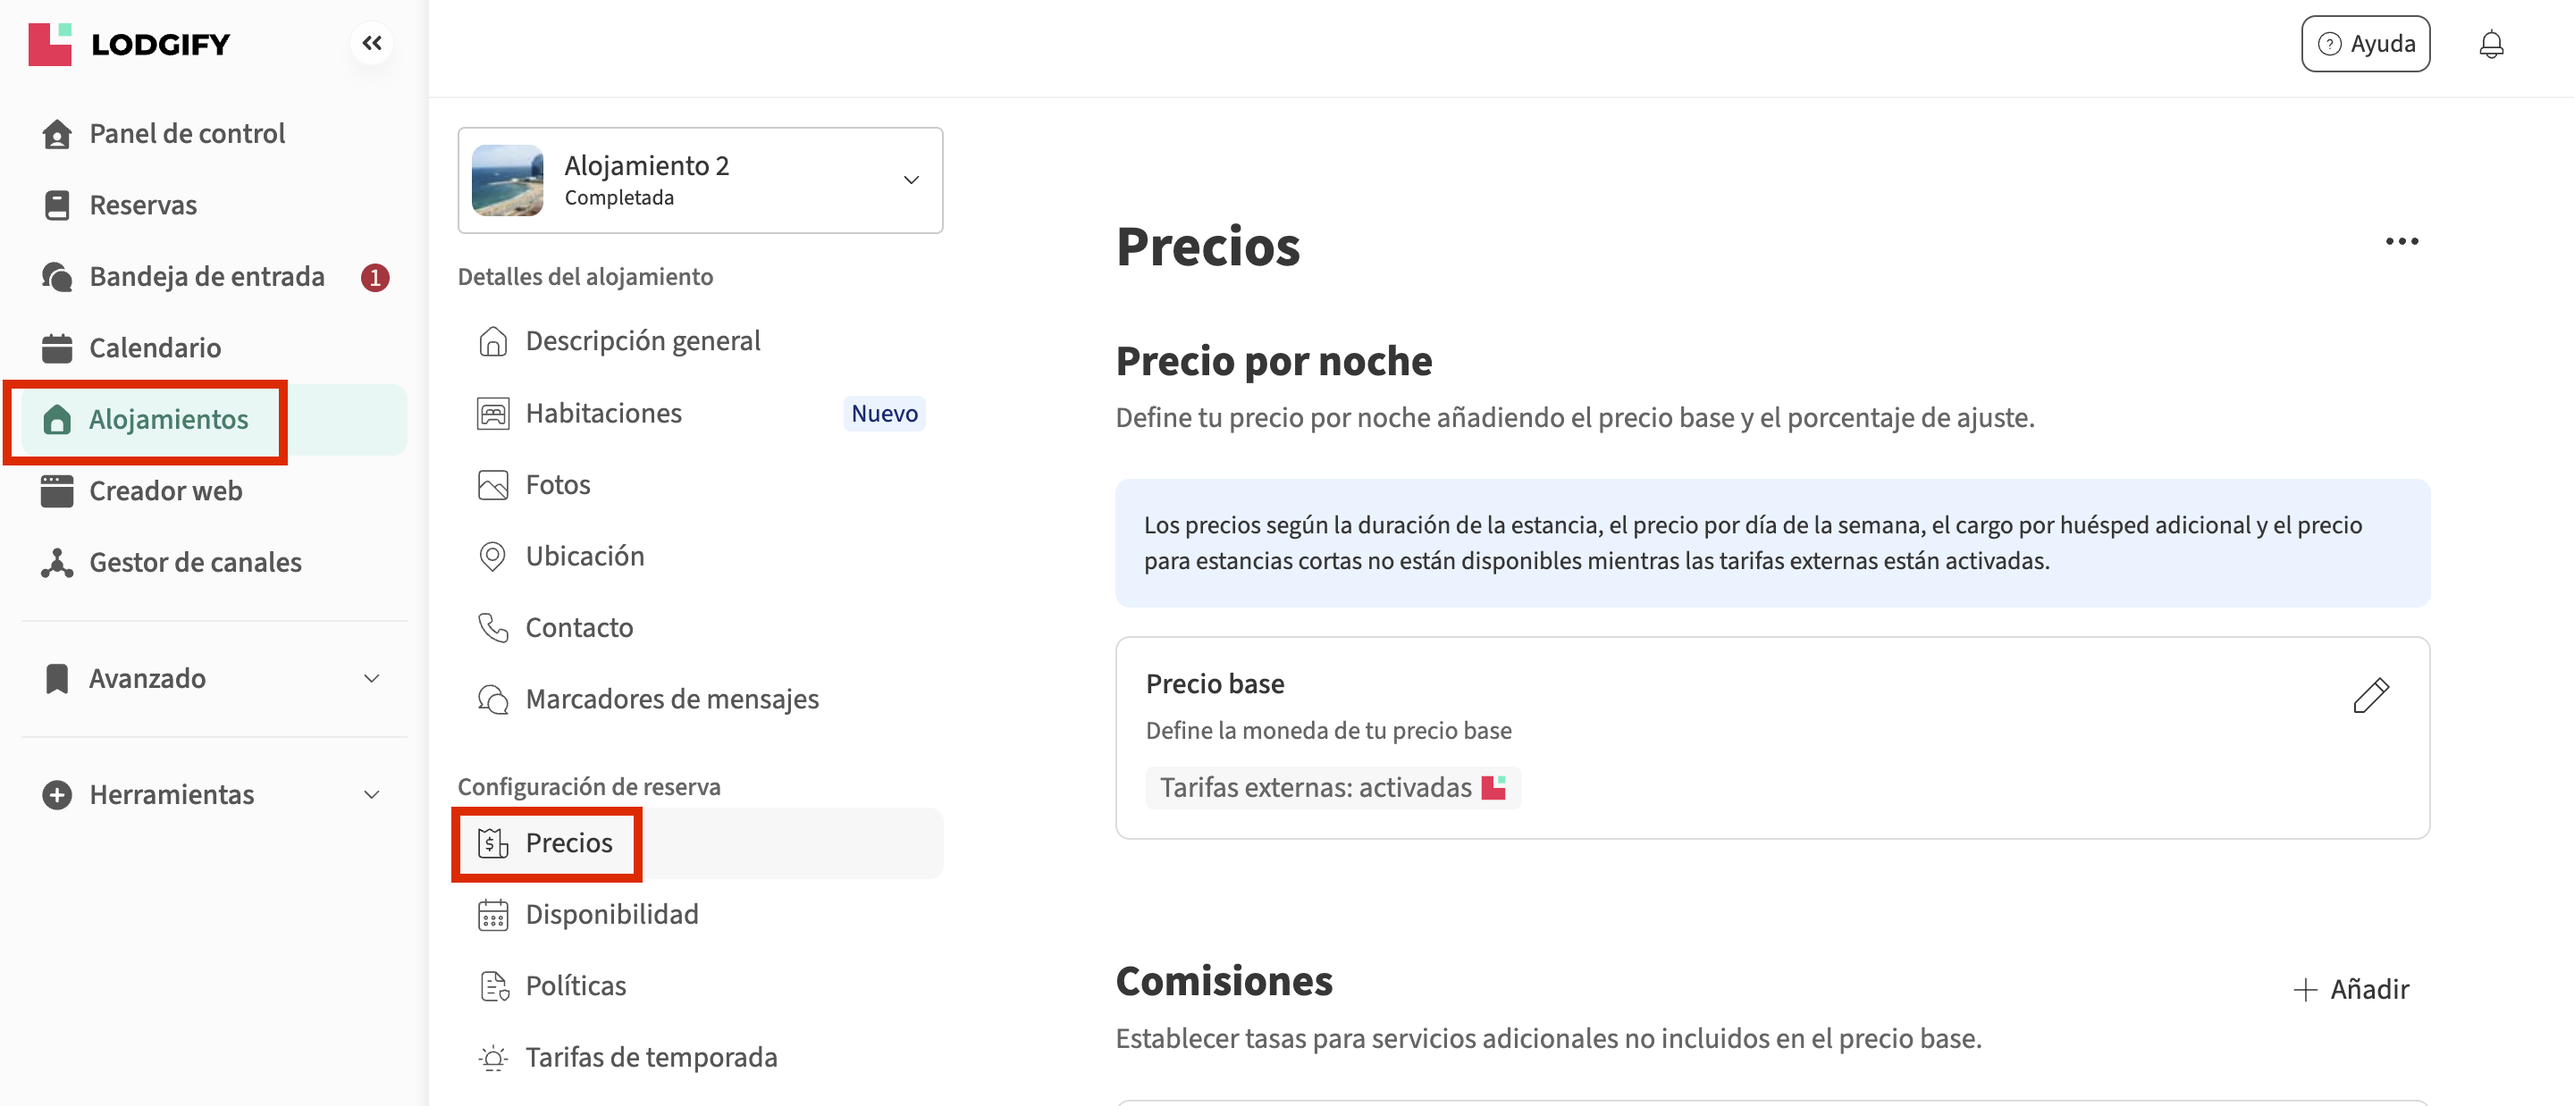Add a new fee with Añadir

(x=2351, y=989)
